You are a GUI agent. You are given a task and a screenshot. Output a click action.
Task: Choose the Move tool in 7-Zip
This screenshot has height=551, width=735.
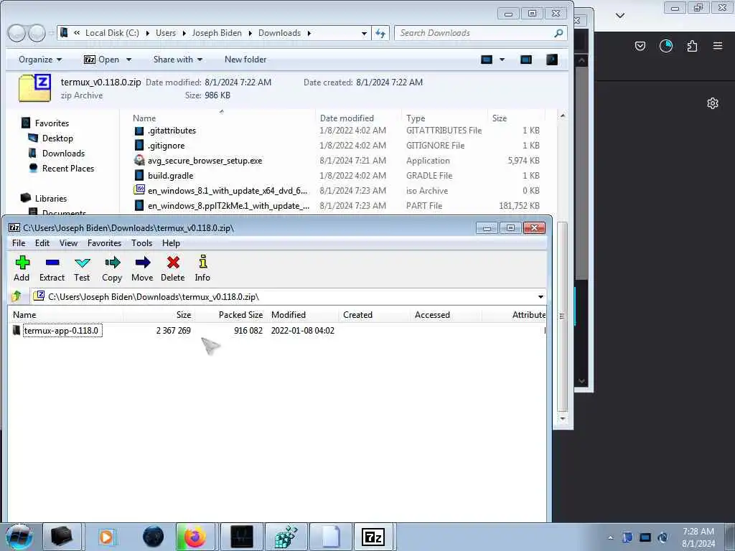(142, 268)
